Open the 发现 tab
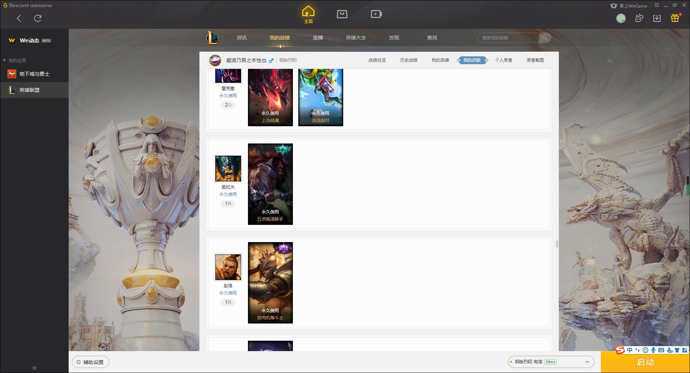 [394, 38]
